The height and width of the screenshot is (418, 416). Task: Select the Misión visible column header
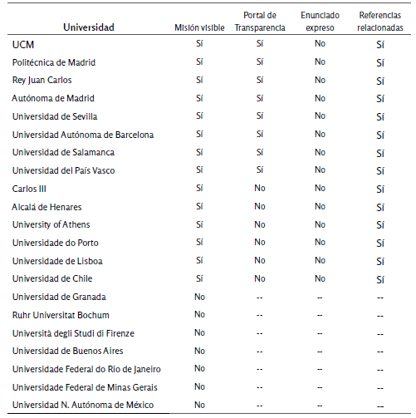click(x=199, y=27)
